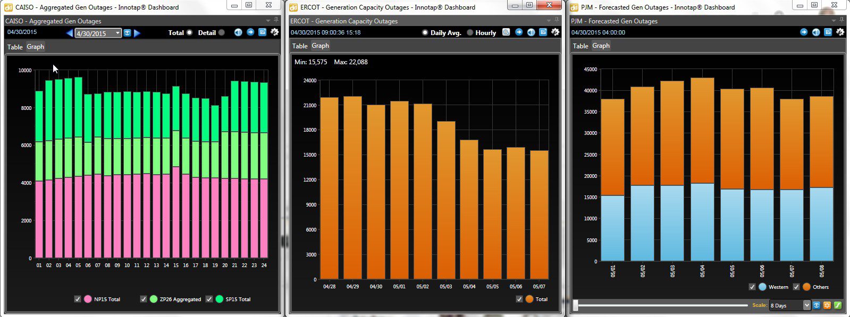Click the PJM timeline scale slider handle
Screen dimensions: 850x317
[575, 305]
